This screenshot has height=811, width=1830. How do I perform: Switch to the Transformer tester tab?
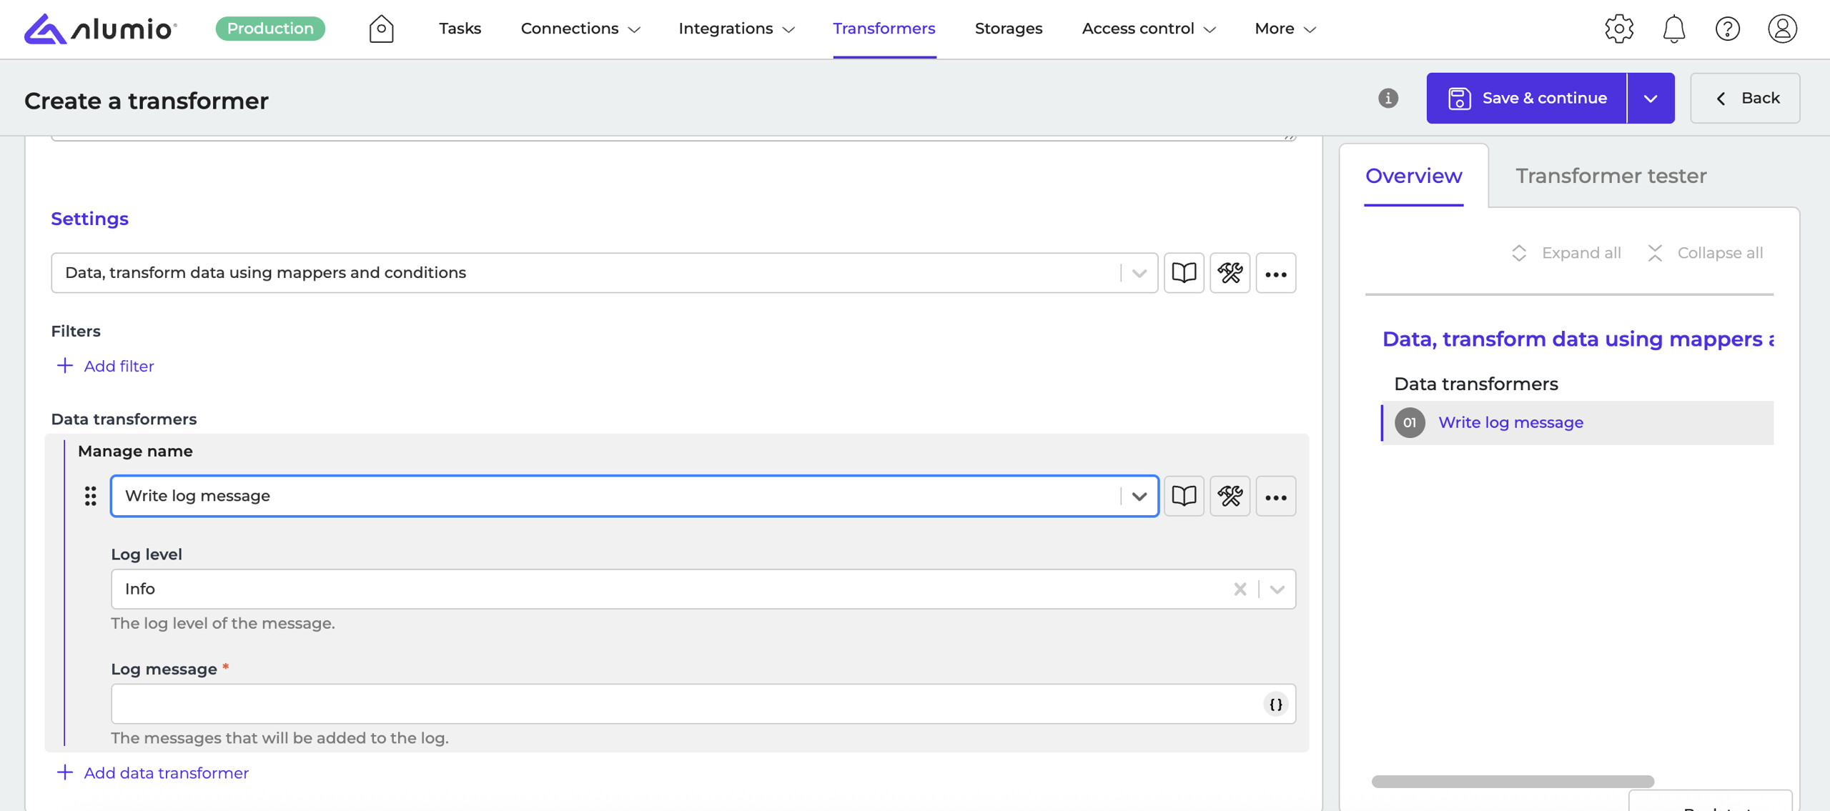[x=1611, y=176]
